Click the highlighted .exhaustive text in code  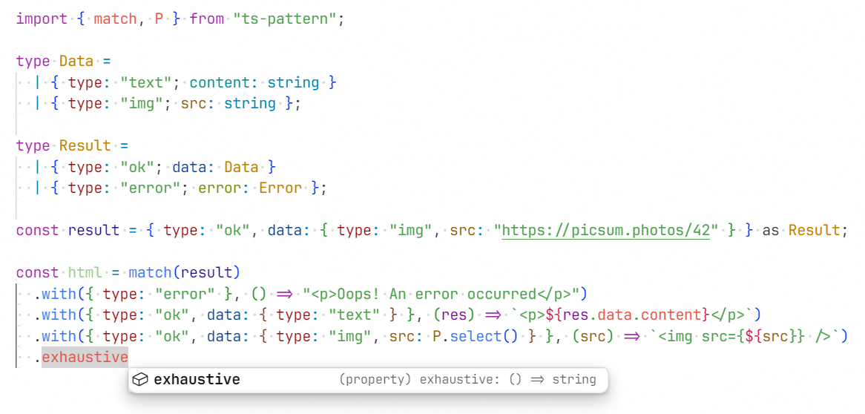tap(85, 358)
